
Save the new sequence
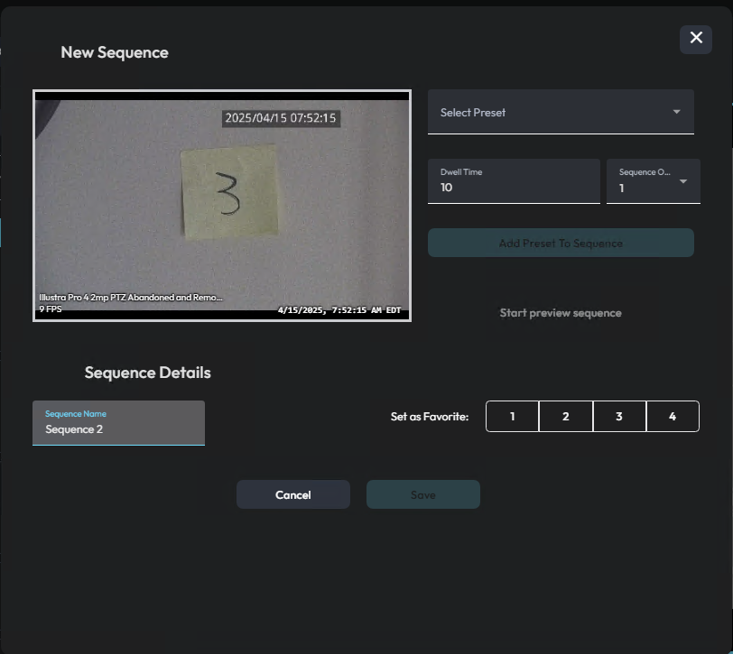click(x=422, y=494)
